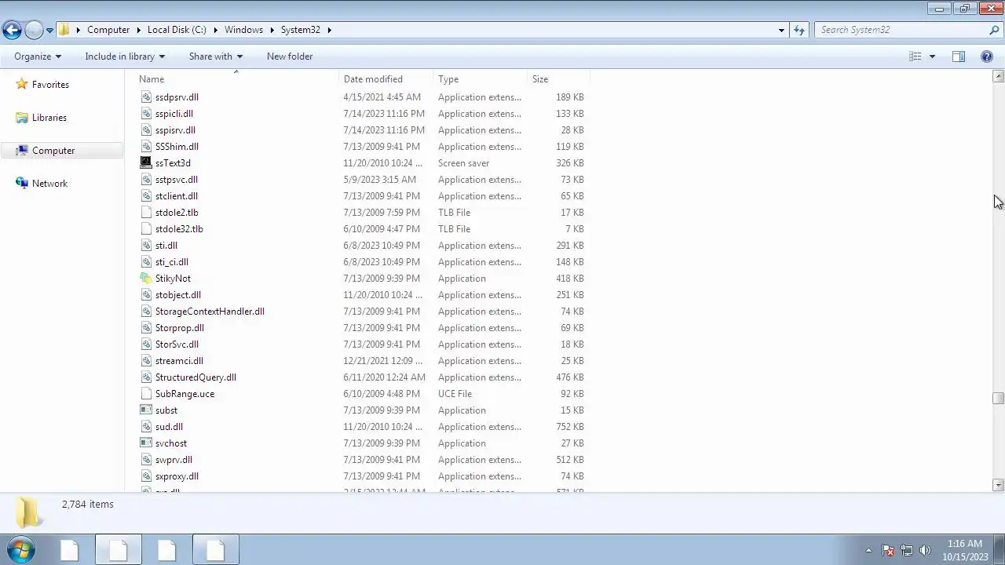
Task: Click the vertical scrollbar thumb
Action: click(998, 399)
